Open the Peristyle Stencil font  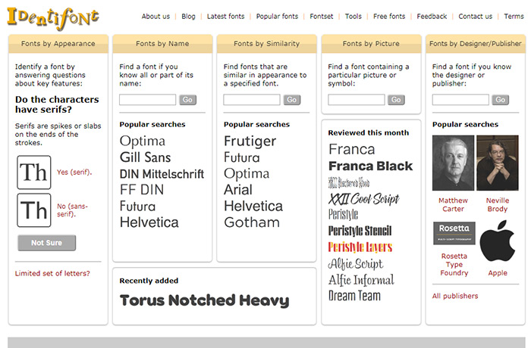coord(360,231)
